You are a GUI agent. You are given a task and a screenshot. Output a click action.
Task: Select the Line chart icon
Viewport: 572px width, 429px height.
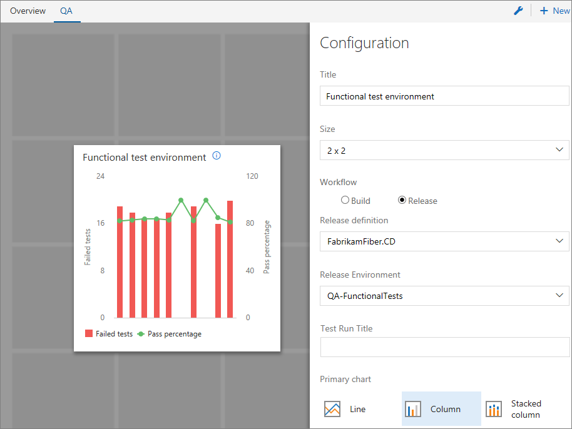coord(332,409)
